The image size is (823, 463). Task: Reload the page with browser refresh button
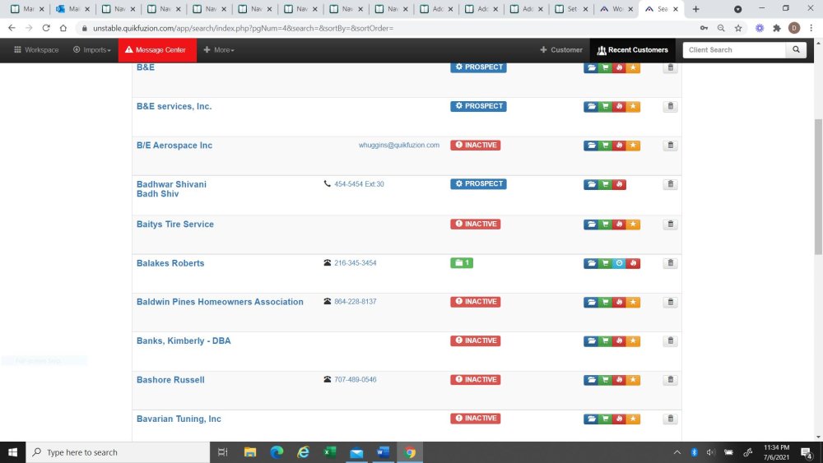(46, 28)
